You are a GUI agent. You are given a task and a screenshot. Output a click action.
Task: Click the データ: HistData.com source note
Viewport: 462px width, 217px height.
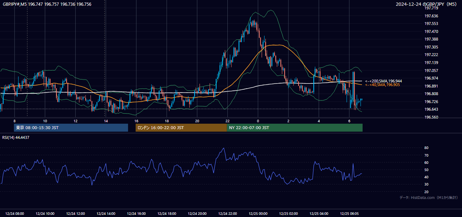tap(428, 197)
